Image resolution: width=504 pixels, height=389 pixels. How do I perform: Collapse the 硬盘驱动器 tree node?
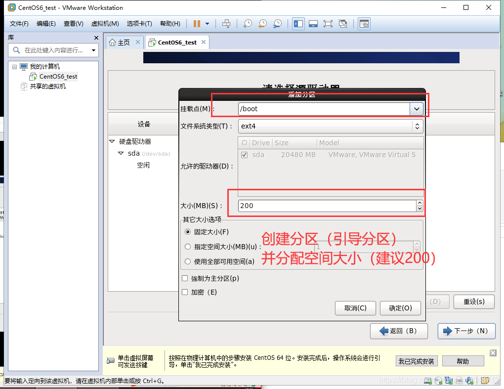(112, 141)
